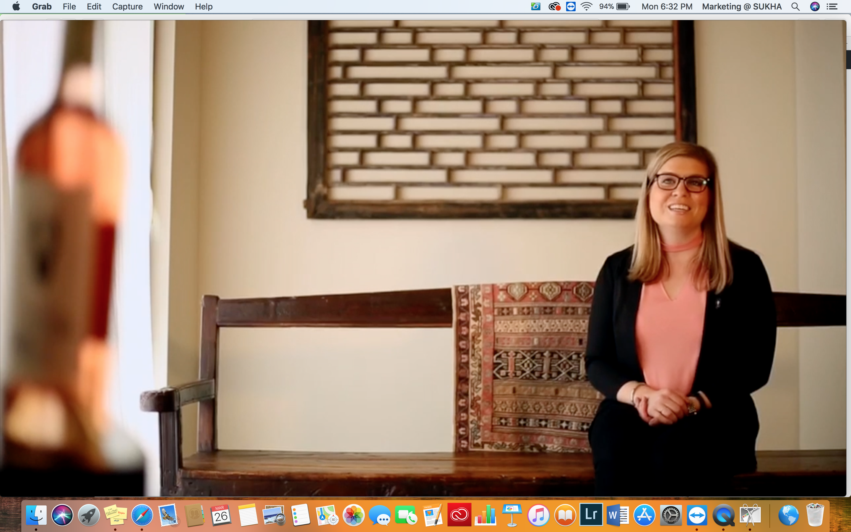Open Keynote from the Dock
The height and width of the screenshot is (532, 851).
click(x=512, y=515)
